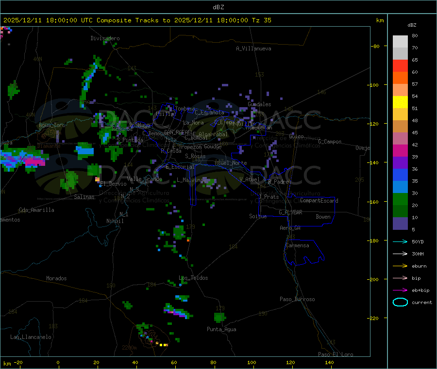Image resolution: width=437 pixels, height=369 pixels.
Task: Click the yellow eburn track arrow
Action: pyautogui.click(x=400, y=266)
